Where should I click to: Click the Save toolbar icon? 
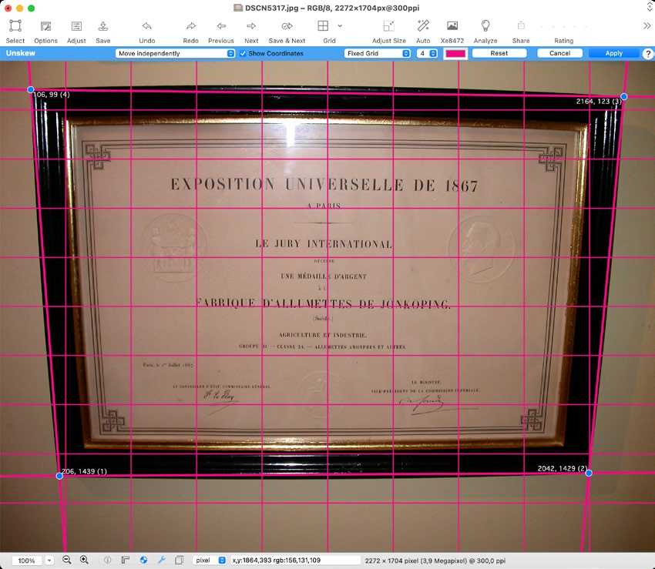click(x=102, y=32)
